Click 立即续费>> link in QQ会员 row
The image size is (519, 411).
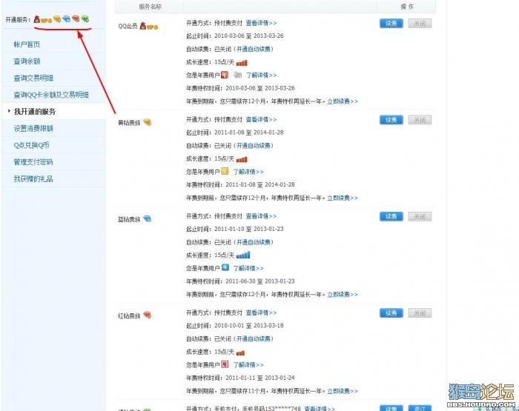coord(343,101)
